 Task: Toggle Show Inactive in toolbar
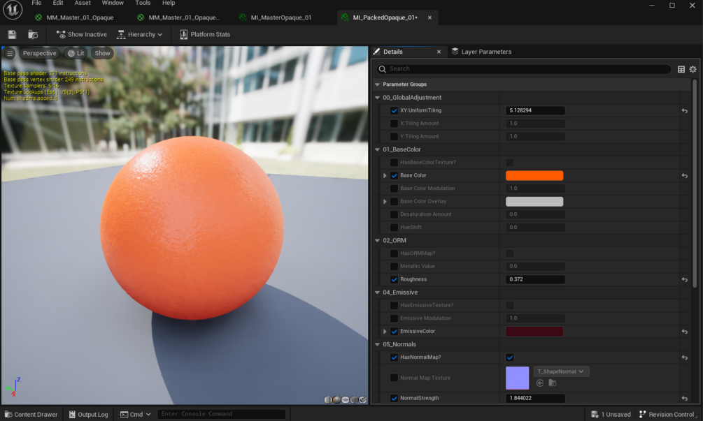(x=82, y=34)
